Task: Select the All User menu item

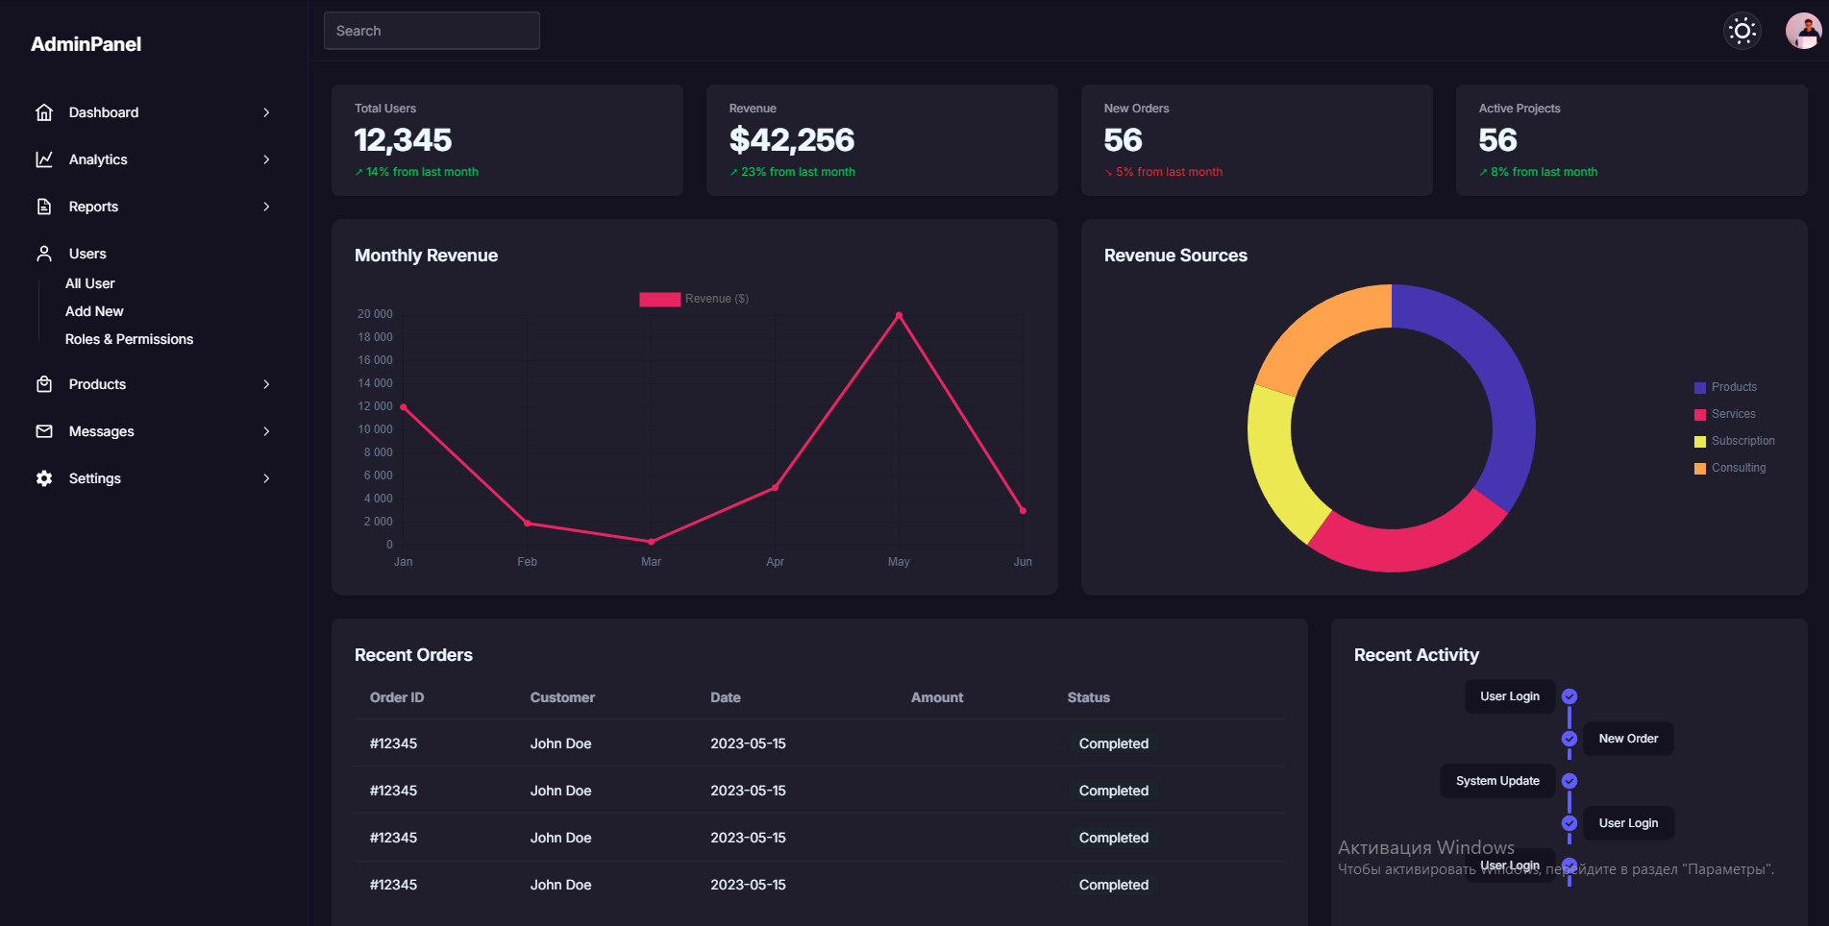Action: [89, 283]
